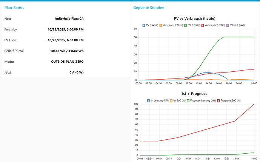Click the Plan-Status panel heading
This screenshot has height=162, width=260.
tap(15, 8)
